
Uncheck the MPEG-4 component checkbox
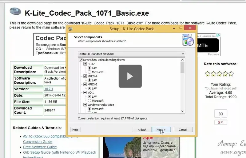[85, 76]
